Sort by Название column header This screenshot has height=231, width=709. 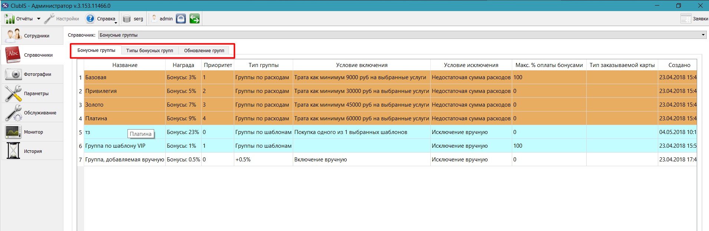pyautogui.click(x=125, y=65)
